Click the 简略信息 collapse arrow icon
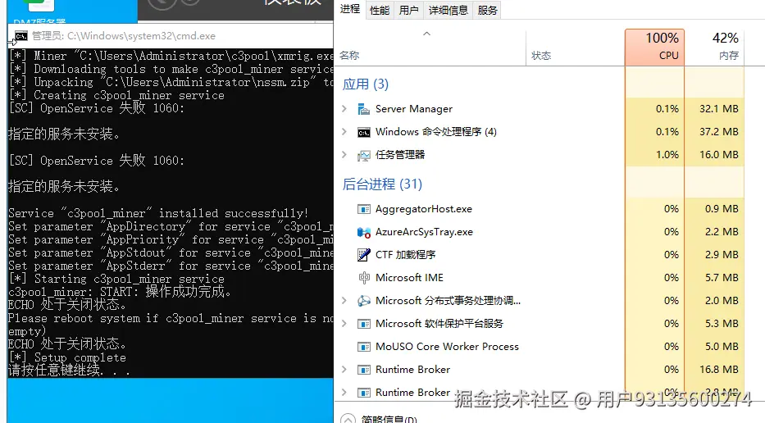 click(348, 419)
